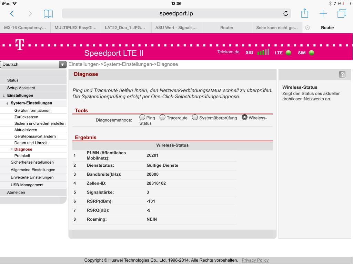Image resolution: width=353 pixels, height=264 pixels.
Task: Reload the speedport.ip page
Action: [285, 13]
